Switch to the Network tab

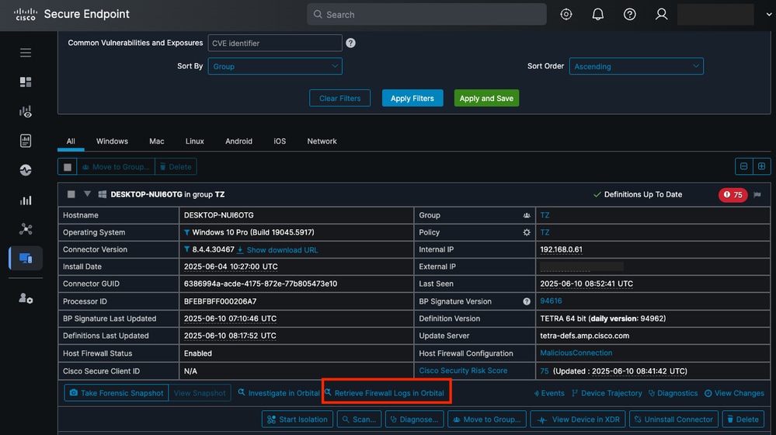[x=322, y=141]
